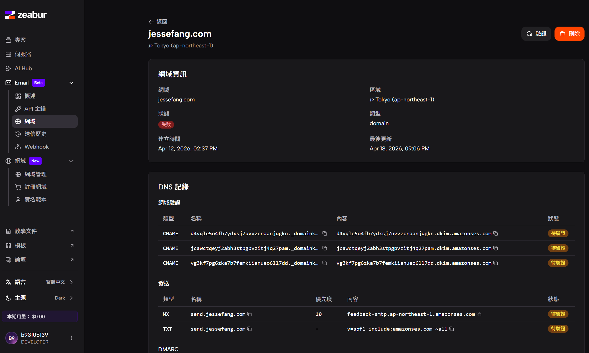Screen dimensions: 589x353
Task: Click the 驗證 verify button
Action: 536,34
